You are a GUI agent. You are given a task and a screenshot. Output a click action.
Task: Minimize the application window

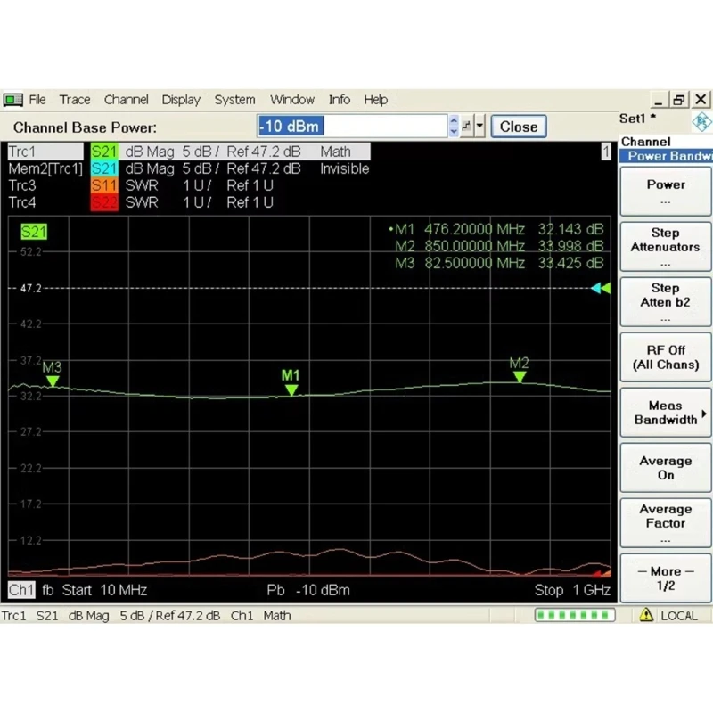(659, 100)
